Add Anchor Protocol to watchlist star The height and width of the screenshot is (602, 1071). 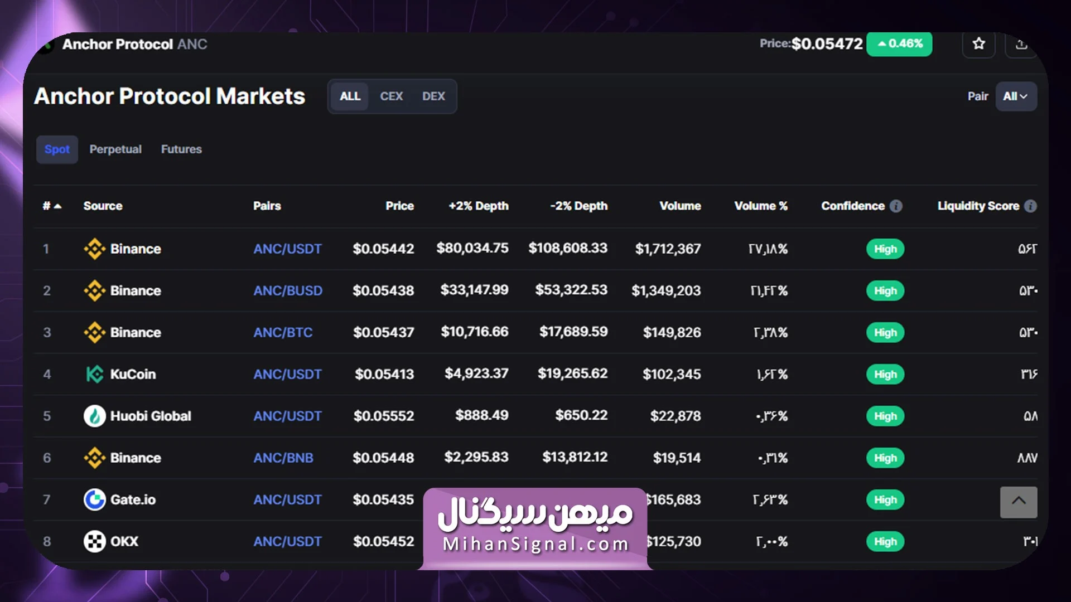[978, 44]
